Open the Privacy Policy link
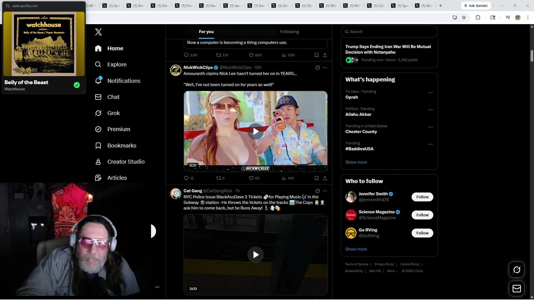Screen dimensions: 534x300 pos(384,264)
